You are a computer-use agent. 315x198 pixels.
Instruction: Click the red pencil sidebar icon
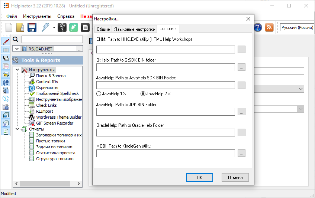(x=6, y=42)
